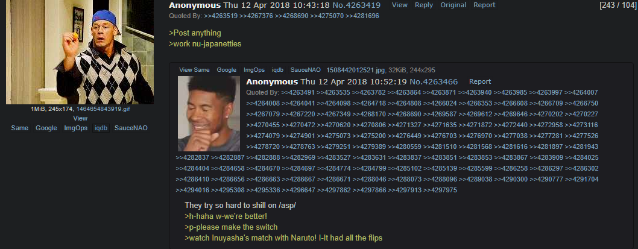638x249 pixels.
Task: Open ImgOps link in the left sidebar
Action: pyautogui.click(x=76, y=128)
